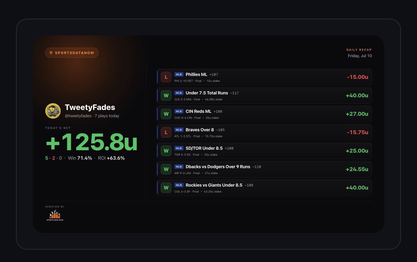Click the Friday, Jul 10 date
Viewport: 417px width, 262px height.
point(360,56)
